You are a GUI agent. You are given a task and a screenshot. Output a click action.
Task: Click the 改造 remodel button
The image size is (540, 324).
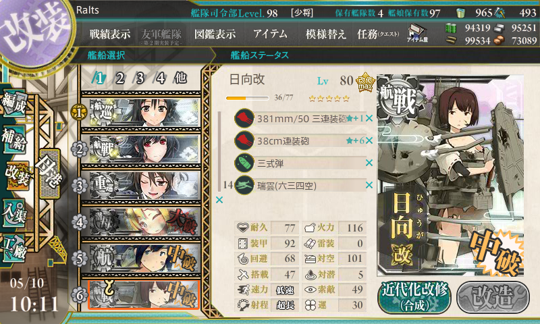(x=493, y=298)
